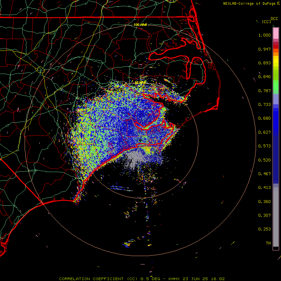Viewport: 281px width, 281px height.
Task: Click the 0.627 legend value
Action: tap(264, 132)
